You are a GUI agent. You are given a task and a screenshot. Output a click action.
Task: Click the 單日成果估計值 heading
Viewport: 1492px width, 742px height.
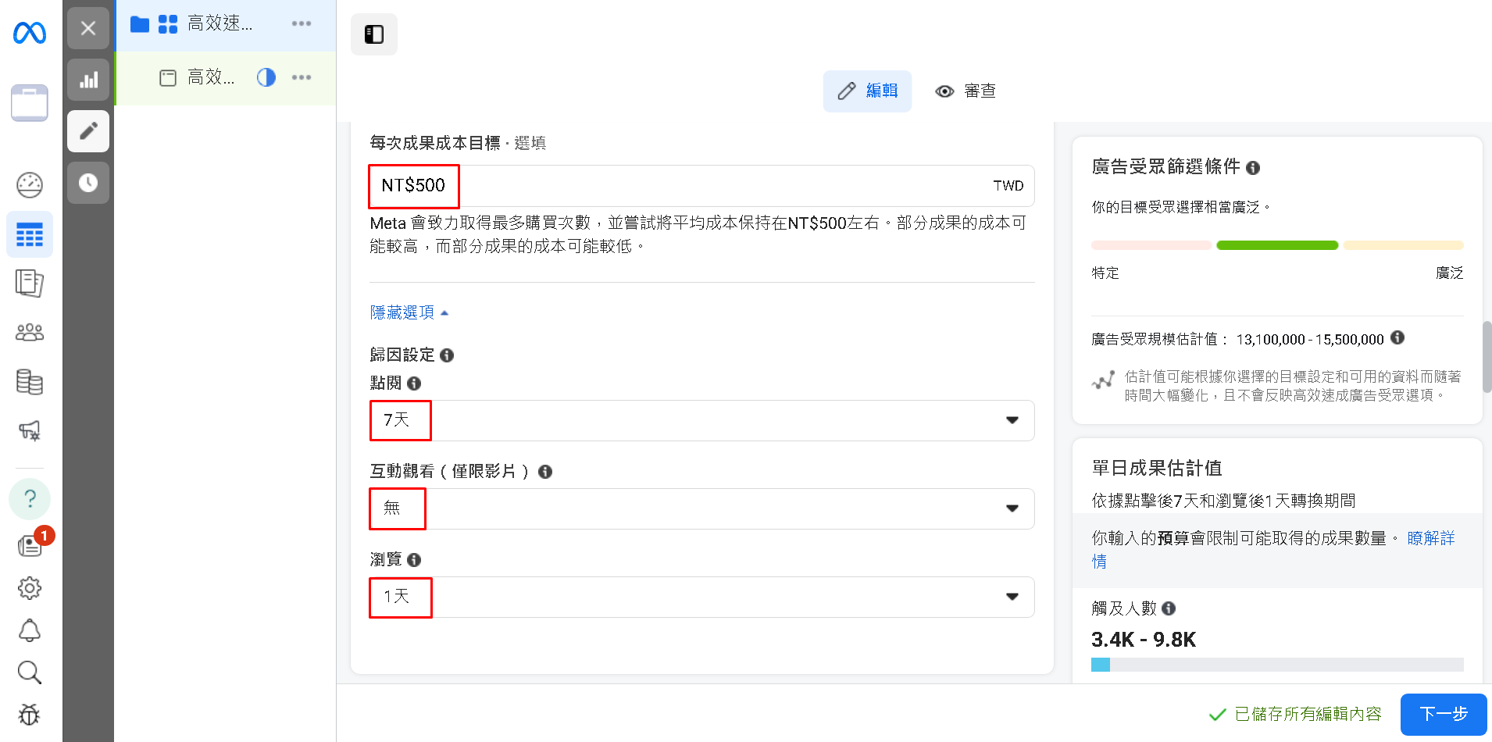tap(1156, 468)
